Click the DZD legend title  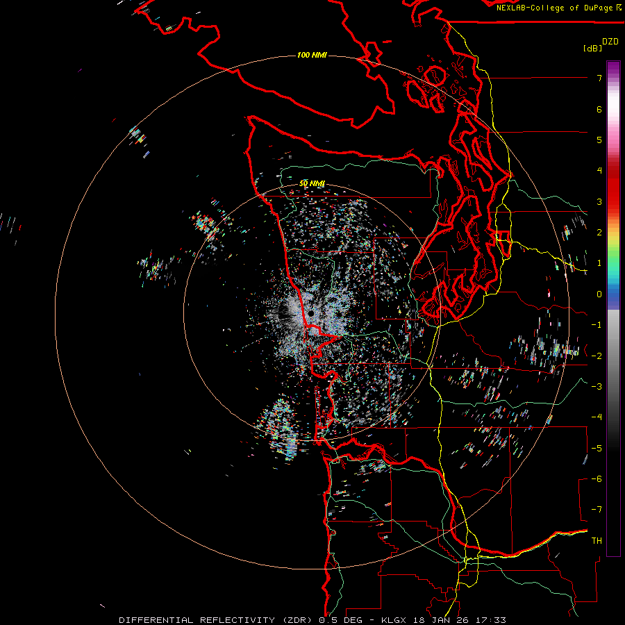[610, 42]
